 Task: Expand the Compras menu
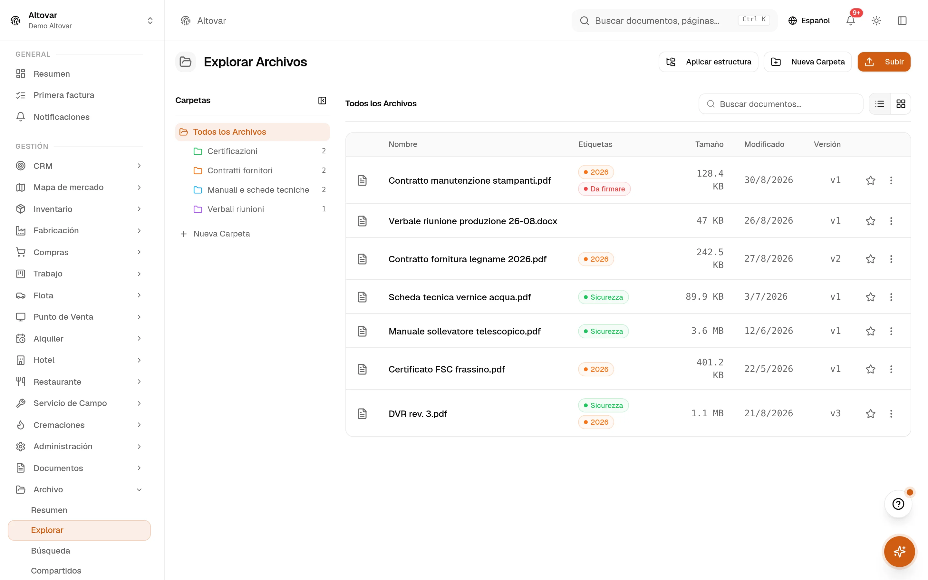click(x=79, y=252)
